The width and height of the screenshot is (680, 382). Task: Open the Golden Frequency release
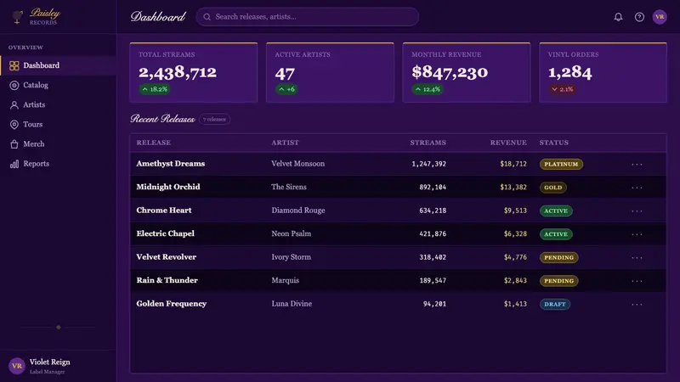[172, 304]
